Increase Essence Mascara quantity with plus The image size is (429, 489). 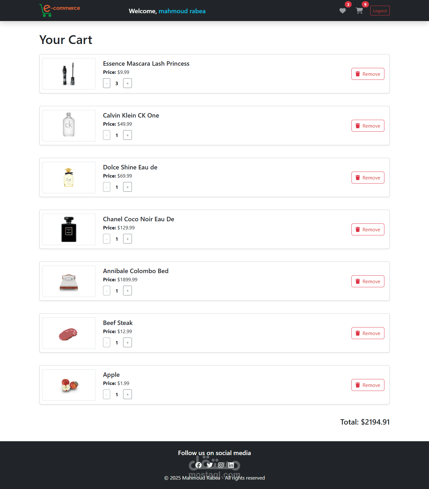click(x=128, y=84)
